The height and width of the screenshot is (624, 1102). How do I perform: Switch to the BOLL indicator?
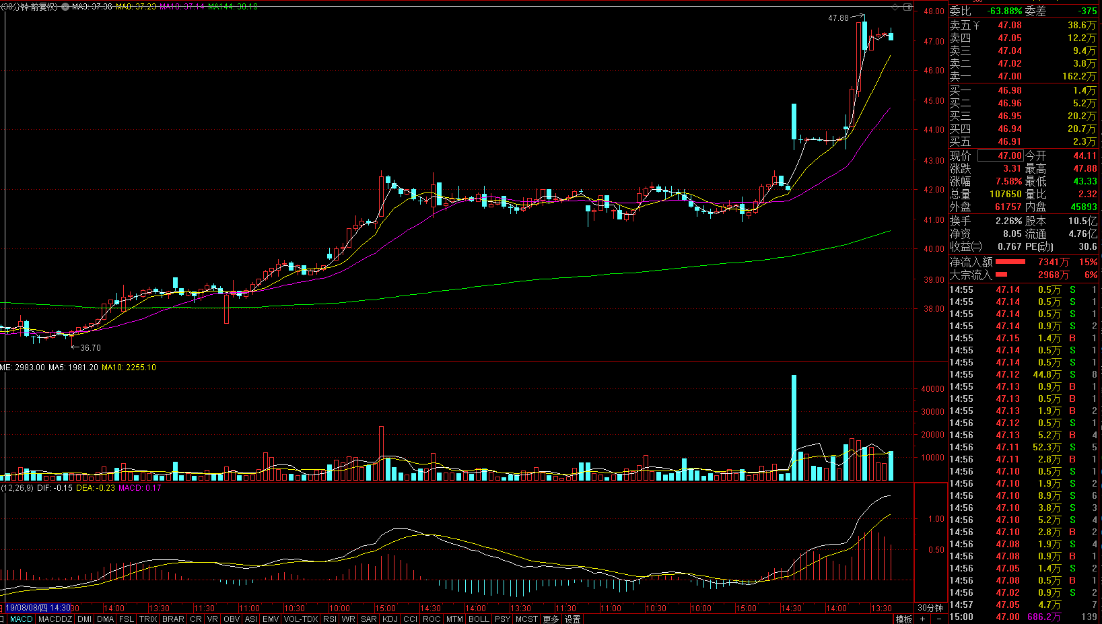(x=479, y=619)
